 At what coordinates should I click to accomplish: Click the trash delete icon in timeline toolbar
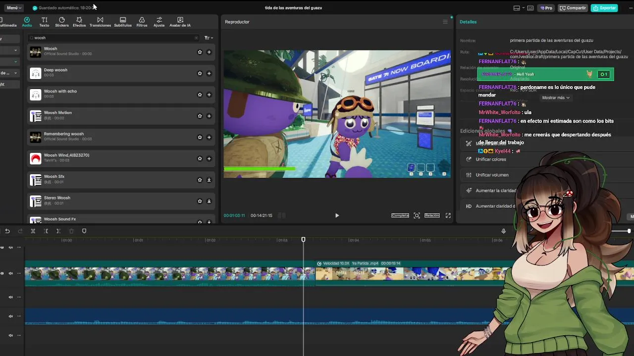(x=71, y=231)
